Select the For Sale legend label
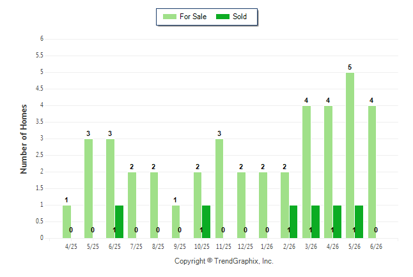The image size is (413, 277). click(193, 17)
